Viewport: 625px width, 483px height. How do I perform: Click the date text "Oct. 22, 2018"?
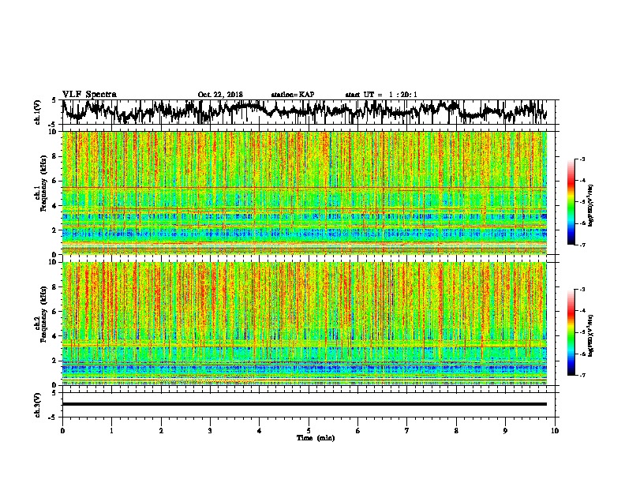pyautogui.click(x=220, y=95)
